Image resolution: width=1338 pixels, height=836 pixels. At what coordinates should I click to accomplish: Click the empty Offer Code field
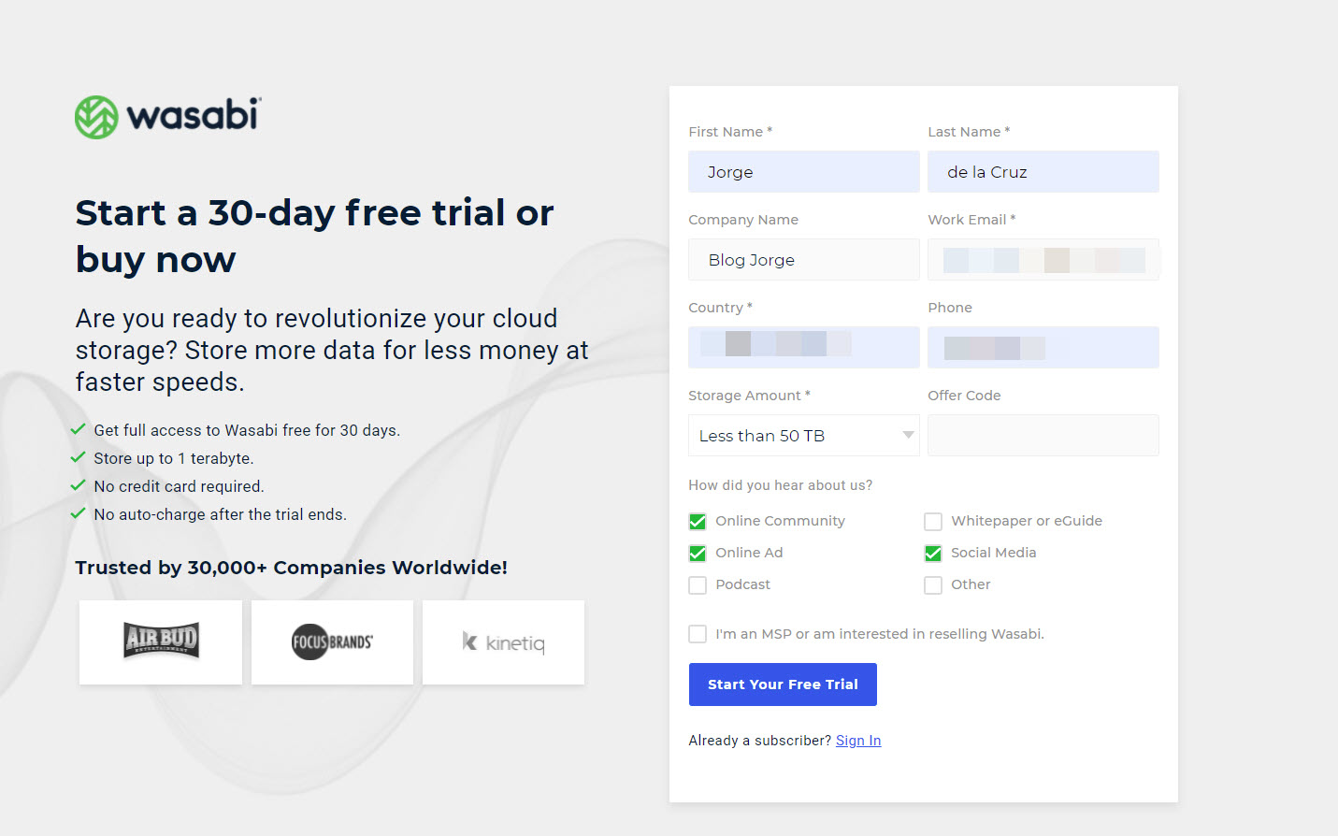(1043, 436)
